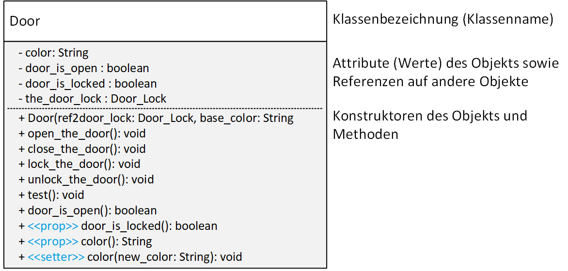
Task: Select the test(): void method
Action: [x=51, y=195]
